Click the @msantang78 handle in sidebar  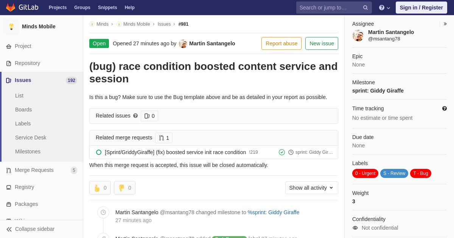(384, 39)
